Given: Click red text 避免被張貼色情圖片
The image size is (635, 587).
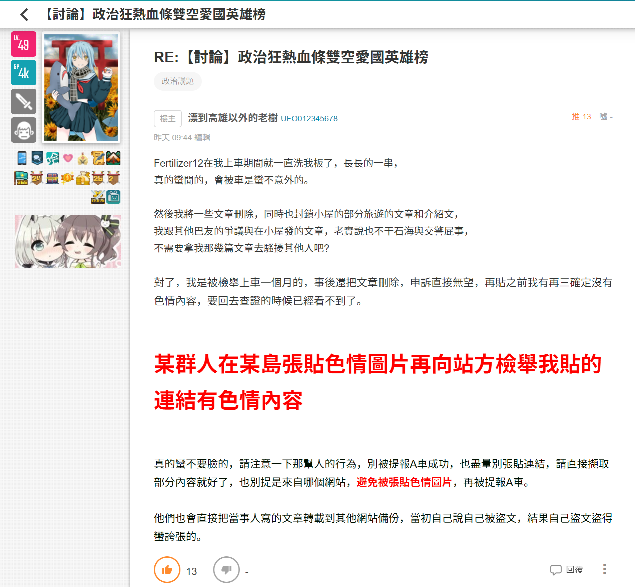Looking at the screenshot, I should [x=404, y=482].
